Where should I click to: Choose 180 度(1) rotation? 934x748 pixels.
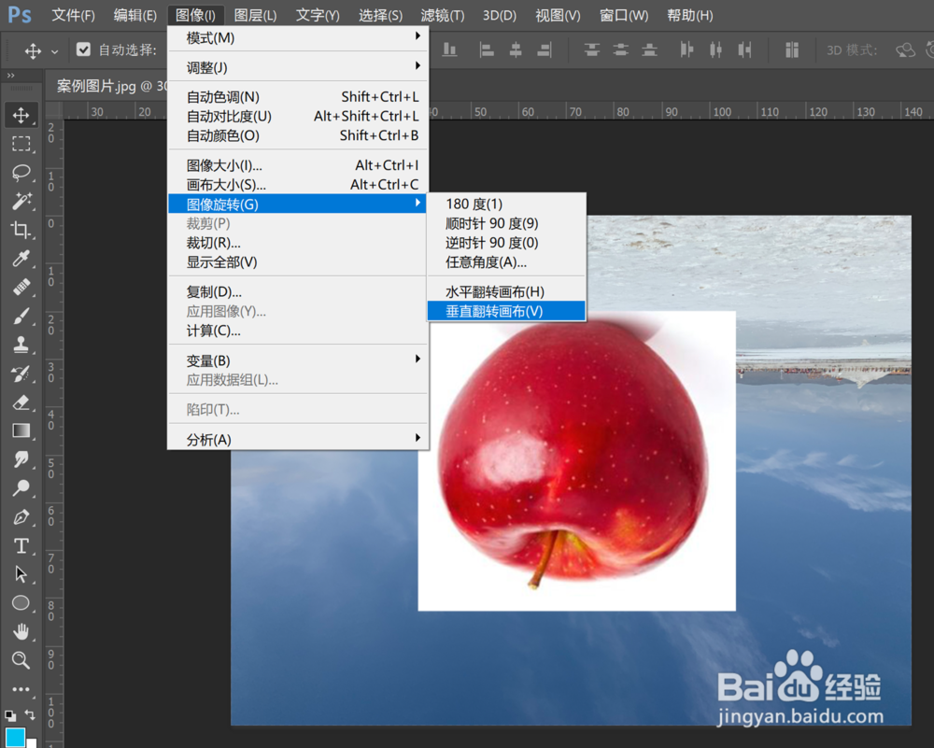pos(506,205)
